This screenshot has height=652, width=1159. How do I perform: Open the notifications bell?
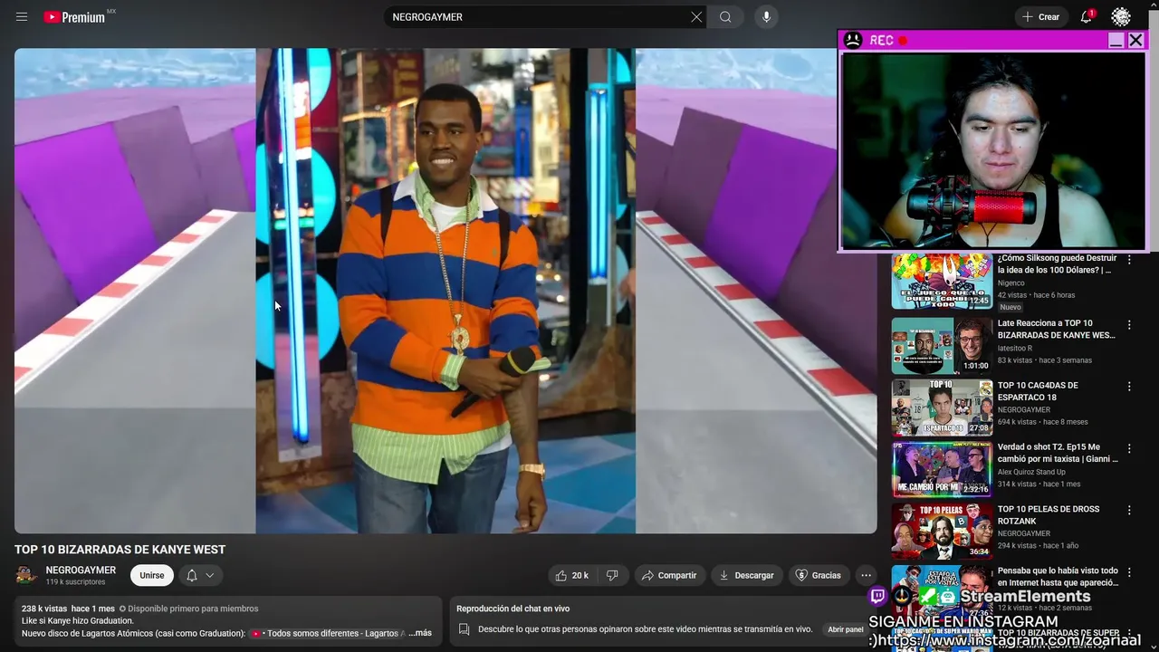point(1087,17)
